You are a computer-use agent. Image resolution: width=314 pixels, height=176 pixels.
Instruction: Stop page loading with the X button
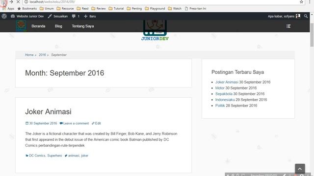coord(18,2)
